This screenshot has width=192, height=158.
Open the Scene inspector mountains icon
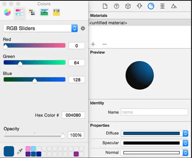point(174,6)
